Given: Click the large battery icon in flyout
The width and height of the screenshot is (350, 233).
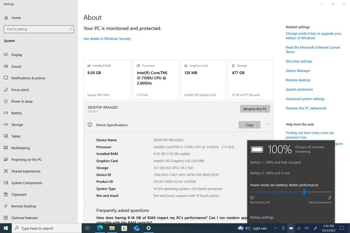Looking at the screenshot, I should click(257, 149).
